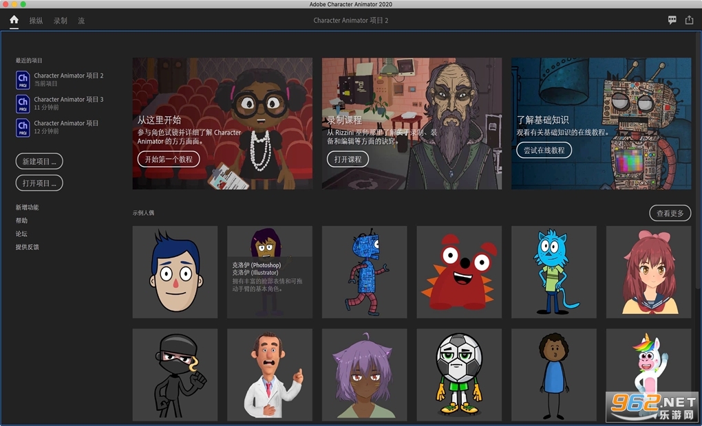Select the soccer ball character puppet

459,374
